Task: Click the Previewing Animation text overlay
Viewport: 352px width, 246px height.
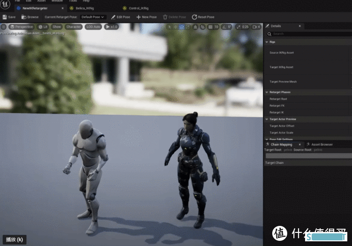Action: (32, 33)
